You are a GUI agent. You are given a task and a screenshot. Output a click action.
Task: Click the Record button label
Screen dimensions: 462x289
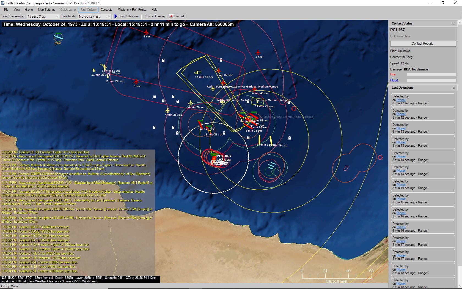pyautogui.click(x=179, y=16)
